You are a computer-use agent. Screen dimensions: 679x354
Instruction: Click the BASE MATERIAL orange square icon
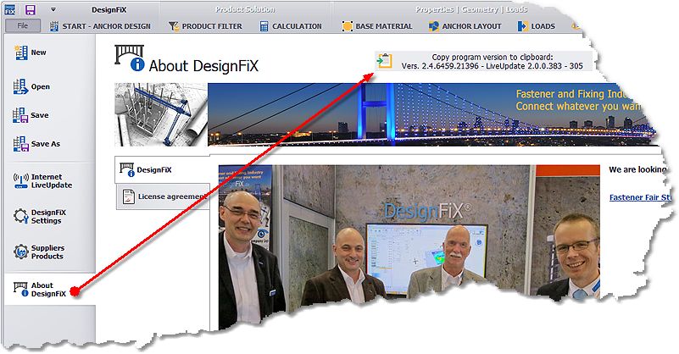pos(348,26)
